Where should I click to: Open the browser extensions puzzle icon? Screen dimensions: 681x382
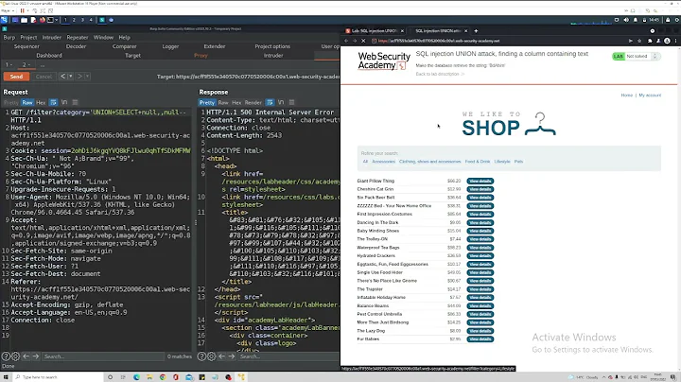tap(650, 41)
